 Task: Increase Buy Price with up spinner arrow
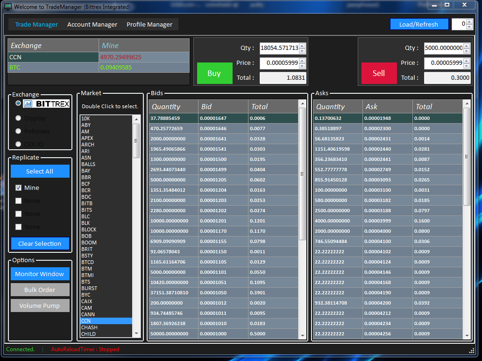(x=303, y=61)
